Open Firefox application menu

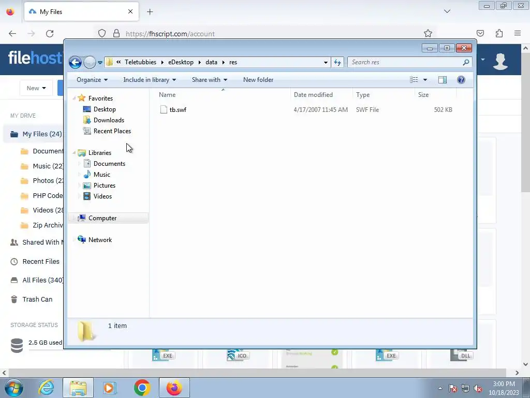pos(518,33)
